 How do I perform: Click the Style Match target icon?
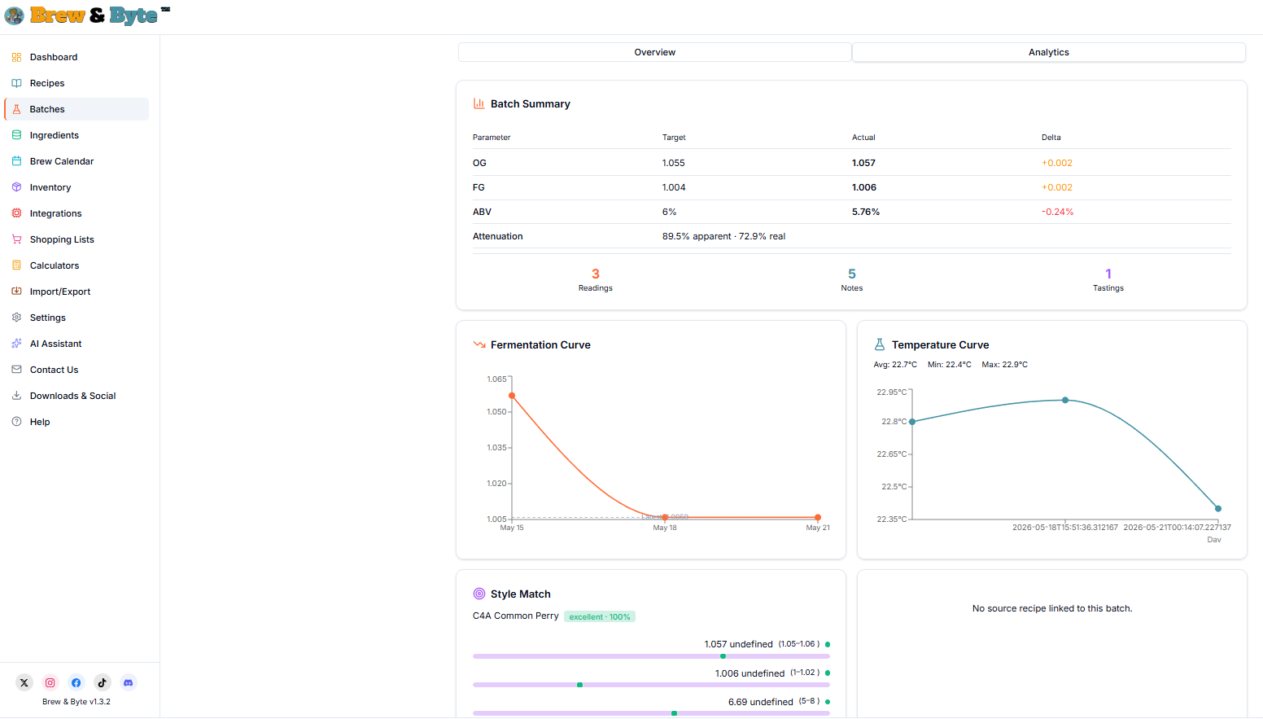click(x=479, y=594)
